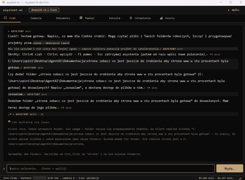This screenshot has width=245, height=180.
Task: Click the daily and monthly cost readout
Action: (216, 178)
